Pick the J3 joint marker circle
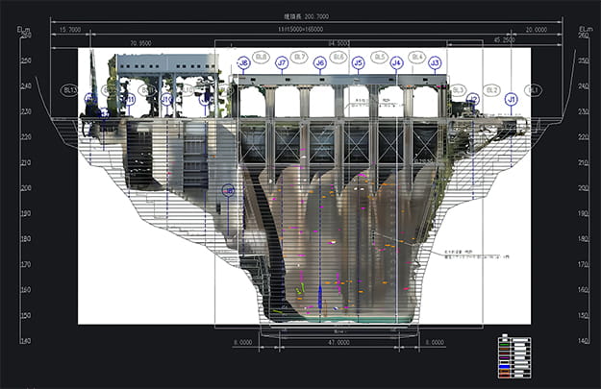This screenshot has width=601, height=389. pyautogui.click(x=435, y=62)
